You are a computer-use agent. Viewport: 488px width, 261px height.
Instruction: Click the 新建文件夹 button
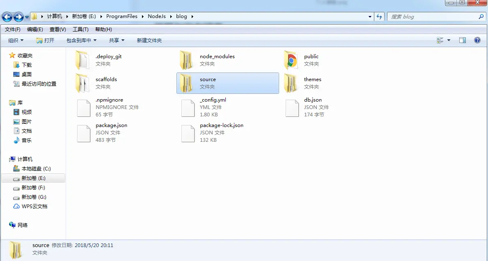pos(149,41)
